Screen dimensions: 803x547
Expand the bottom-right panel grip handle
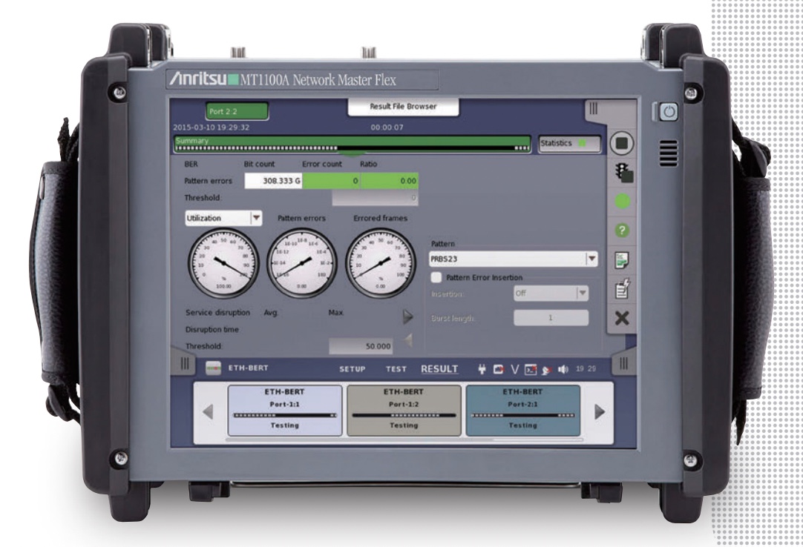pos(623,364)
